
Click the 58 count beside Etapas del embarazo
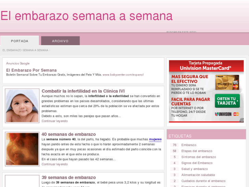(175, 151)
